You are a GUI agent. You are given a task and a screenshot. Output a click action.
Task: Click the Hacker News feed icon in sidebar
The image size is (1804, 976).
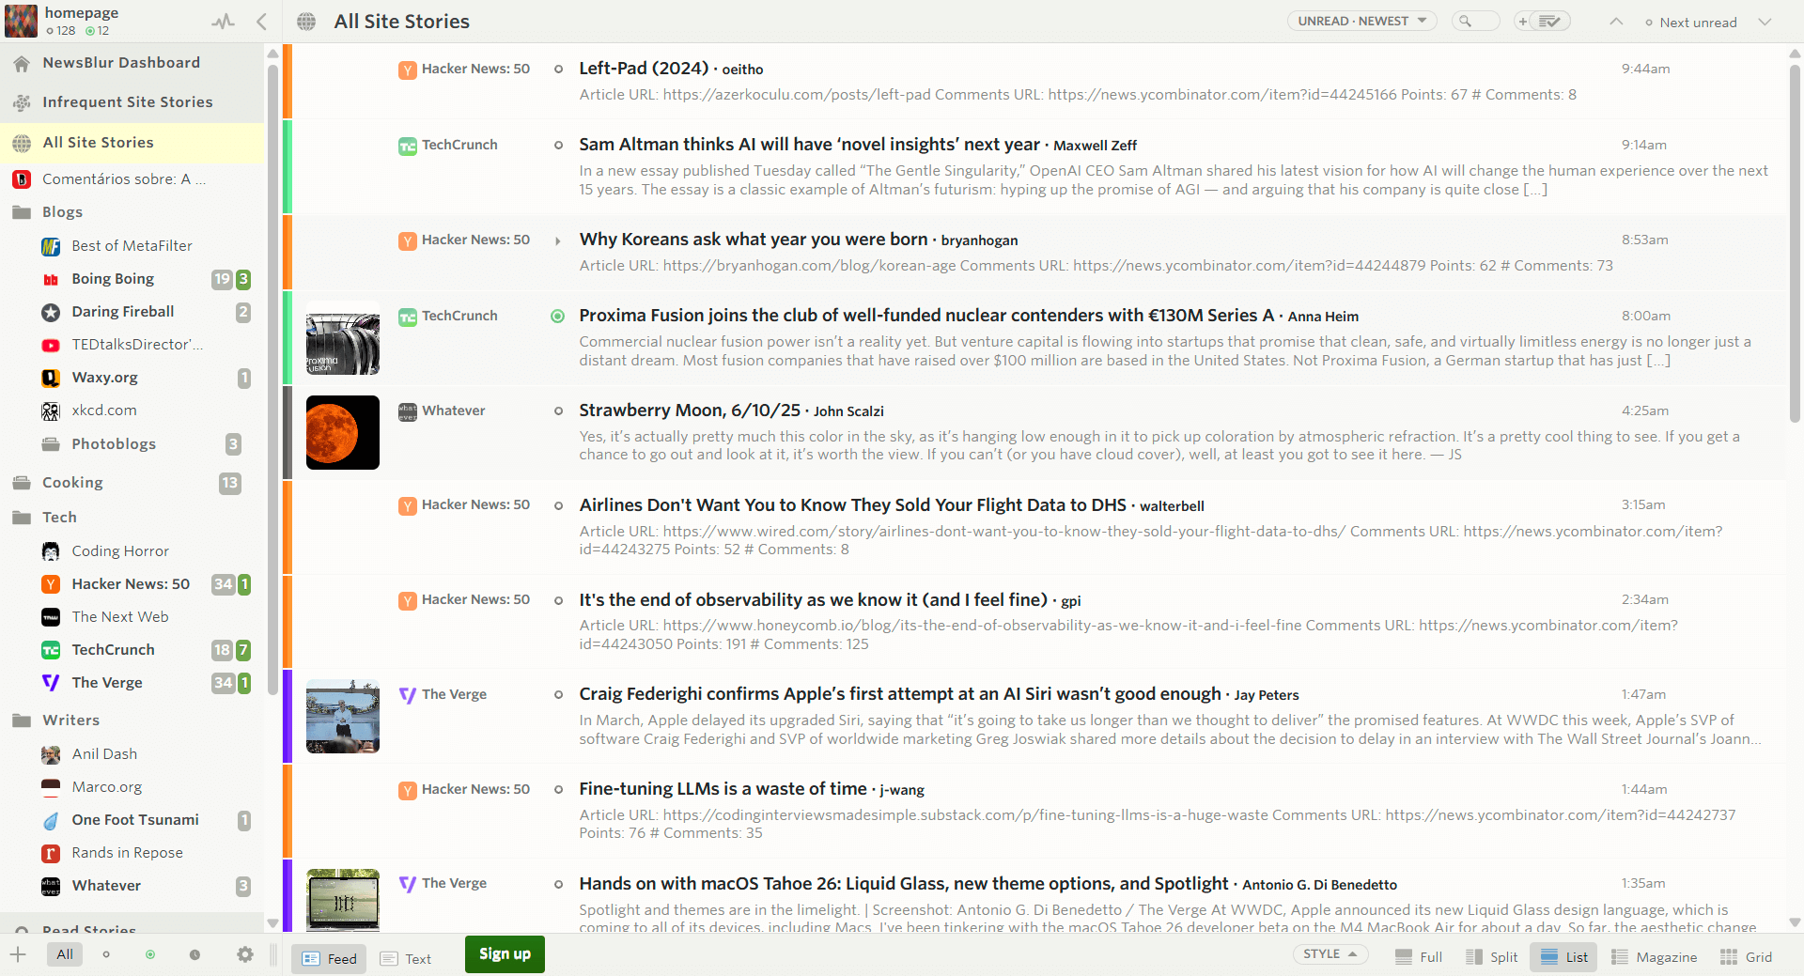point(51,584)
